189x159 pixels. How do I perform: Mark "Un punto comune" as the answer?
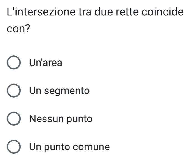pos(13,147)
